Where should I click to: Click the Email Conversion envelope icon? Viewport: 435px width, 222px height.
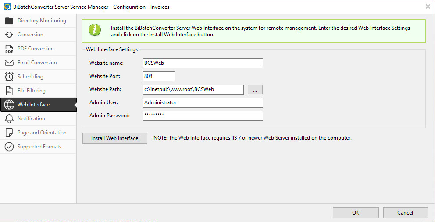[9, 63]
